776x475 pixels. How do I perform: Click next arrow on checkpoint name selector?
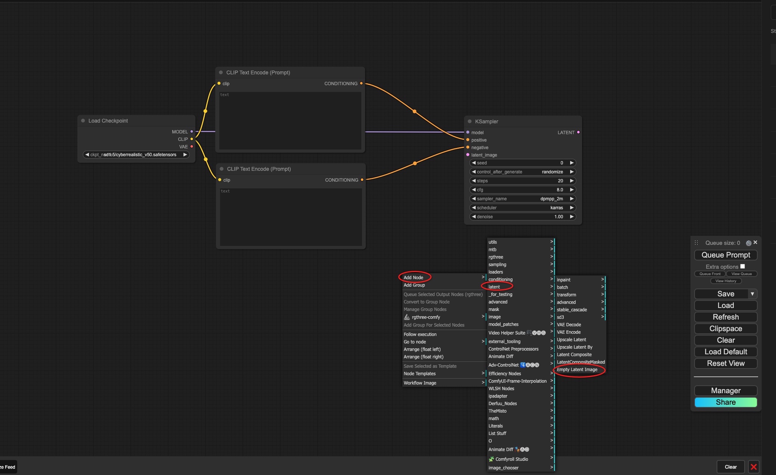click(x=185, y=155)
